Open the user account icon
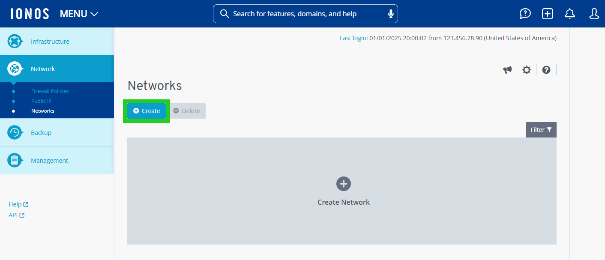Viewport: 605px width, 260px height. (594, 13)
